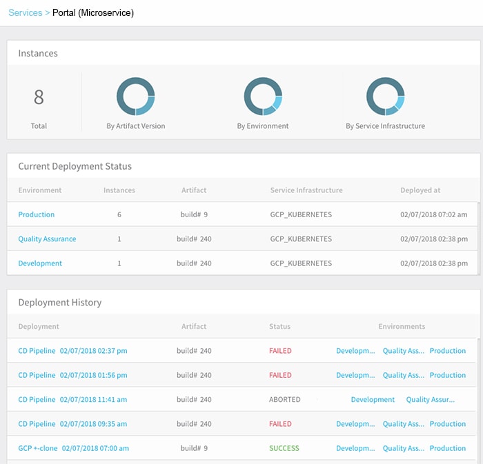Click the Deployed at column header
The width and height of the screenshot is (483, 464).
(x=420, y=190)
